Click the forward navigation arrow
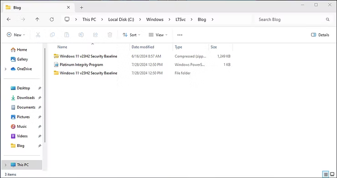The width and height of the screenshot is (337, 178). (x=23, y=19)
